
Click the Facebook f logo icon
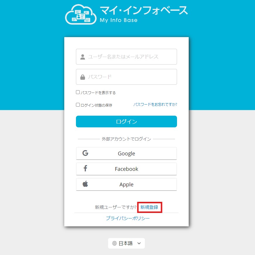click(x=85, y=168)
